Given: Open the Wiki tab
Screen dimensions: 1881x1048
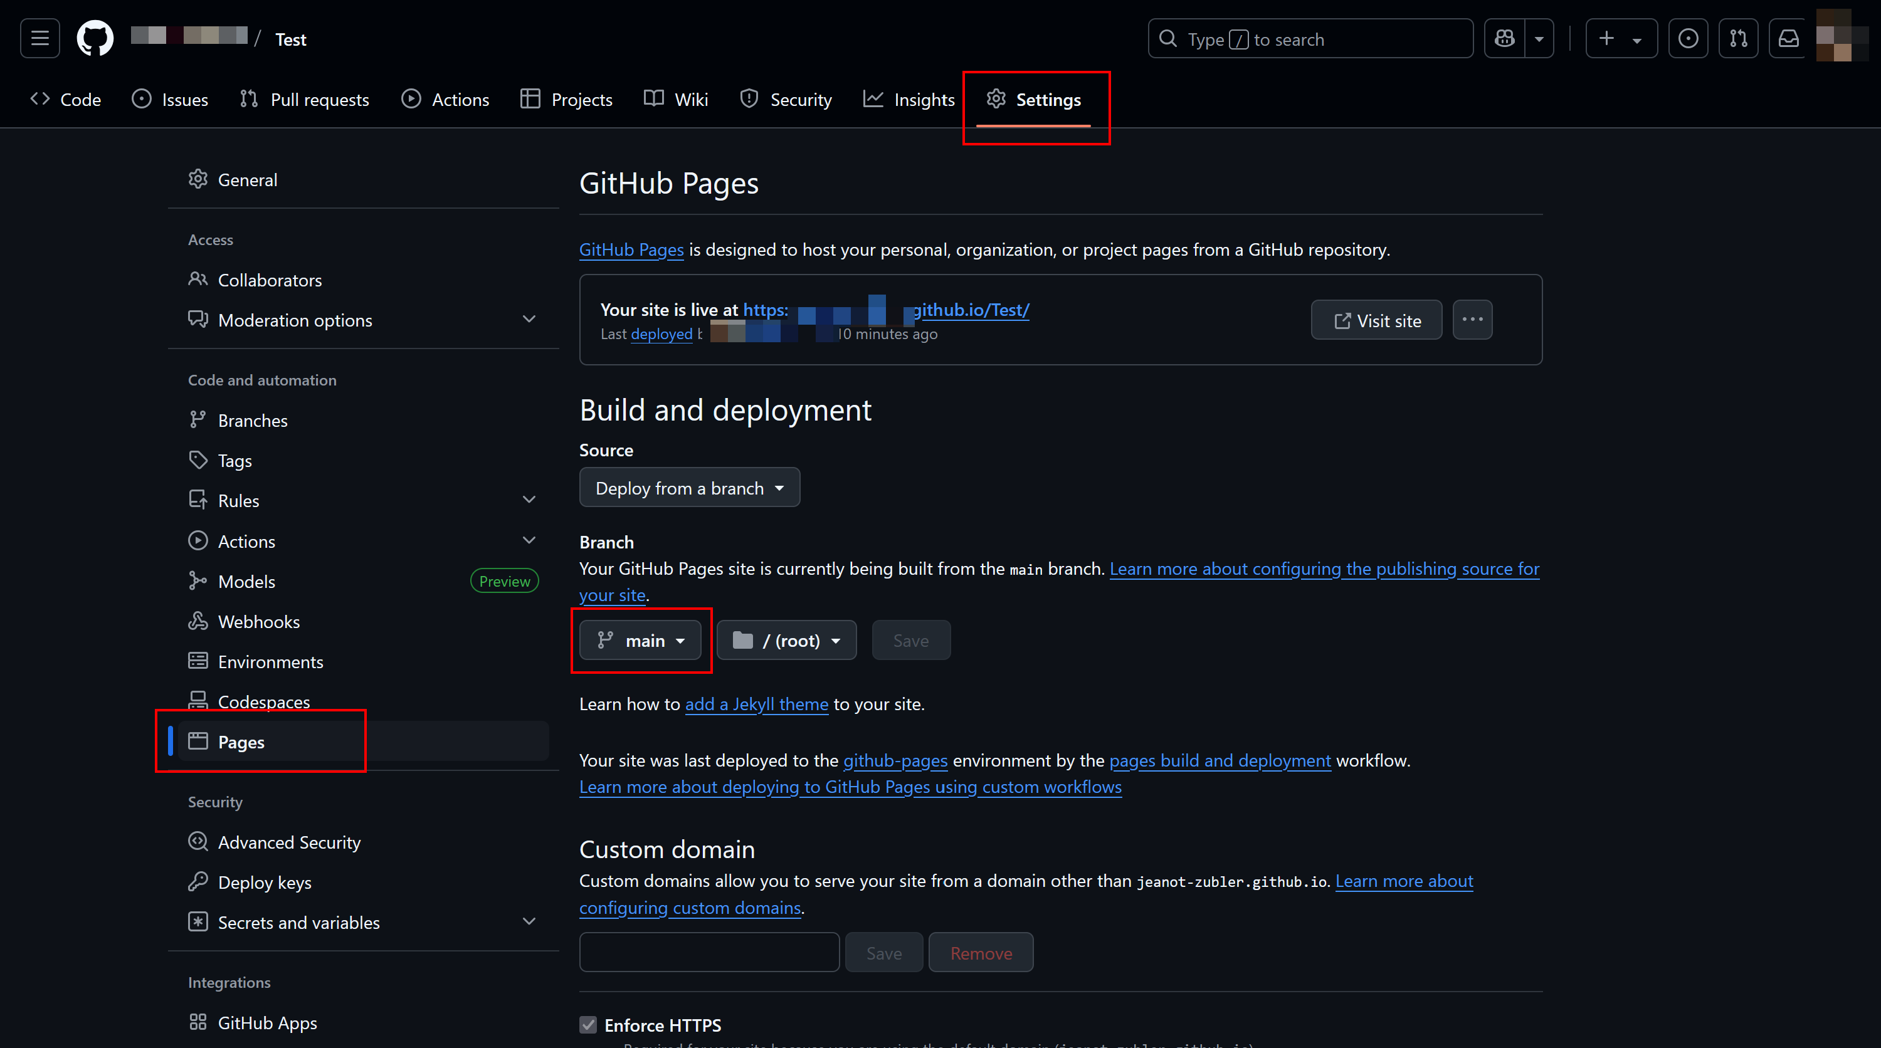Looking at the screenshot, I should click(689, 99).
